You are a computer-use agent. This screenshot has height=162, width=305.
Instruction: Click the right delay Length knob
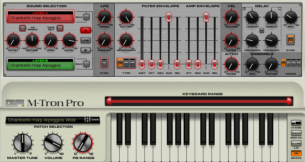(271, 17)
